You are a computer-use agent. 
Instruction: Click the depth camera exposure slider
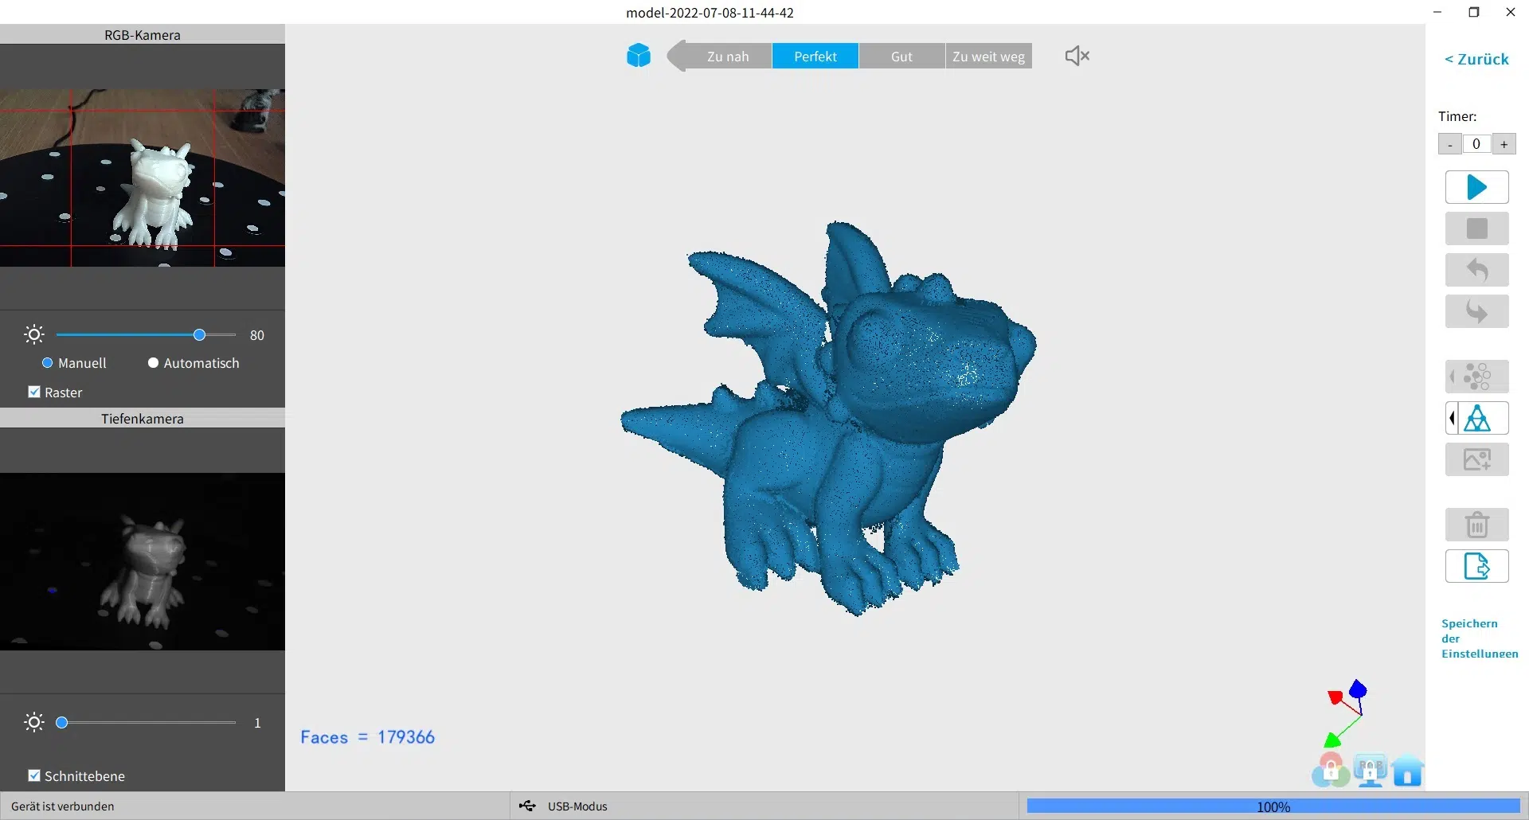(146, 723)
